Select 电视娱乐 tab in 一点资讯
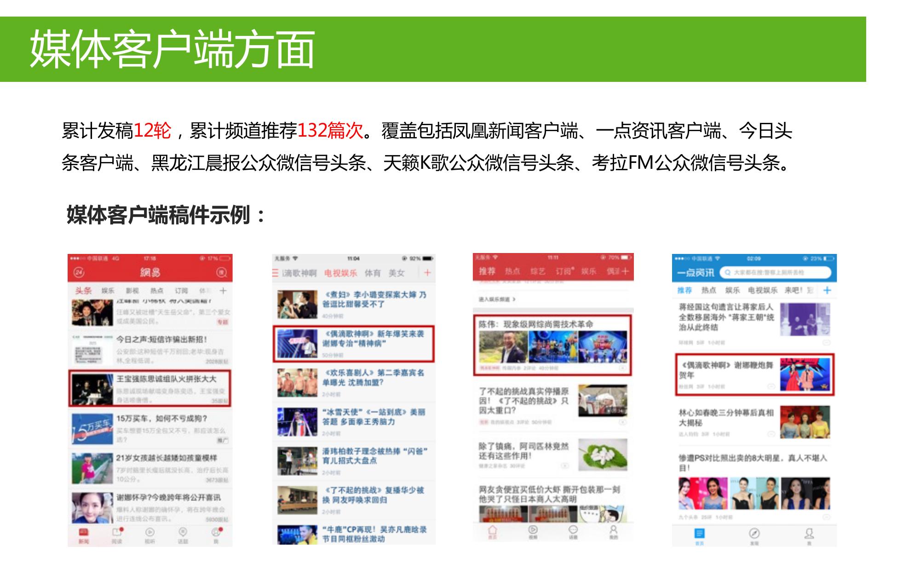The width and height of the screenshot is (920, 575). coord(763,290)
